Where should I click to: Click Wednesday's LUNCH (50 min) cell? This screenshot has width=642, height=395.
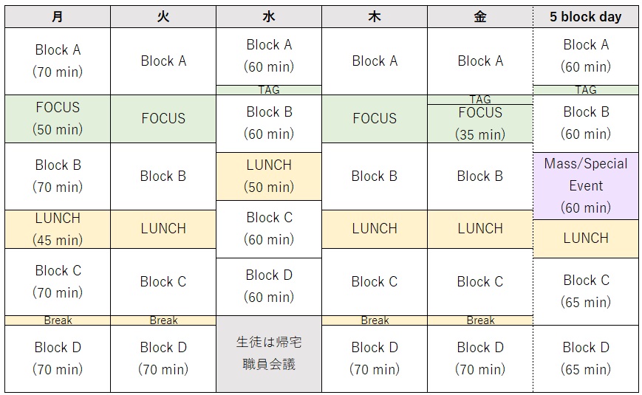point(269,176)
